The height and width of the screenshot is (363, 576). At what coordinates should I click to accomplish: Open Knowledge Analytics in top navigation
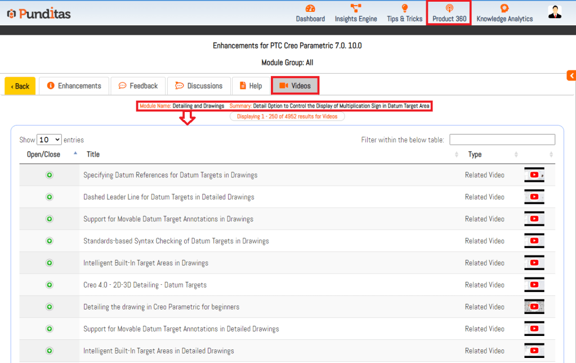(504, 13)
